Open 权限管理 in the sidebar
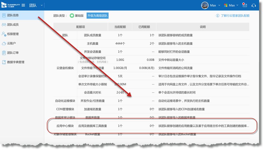The width and height of the screenshot is (263, 150). pyautogui.click(x=22, y=34)
